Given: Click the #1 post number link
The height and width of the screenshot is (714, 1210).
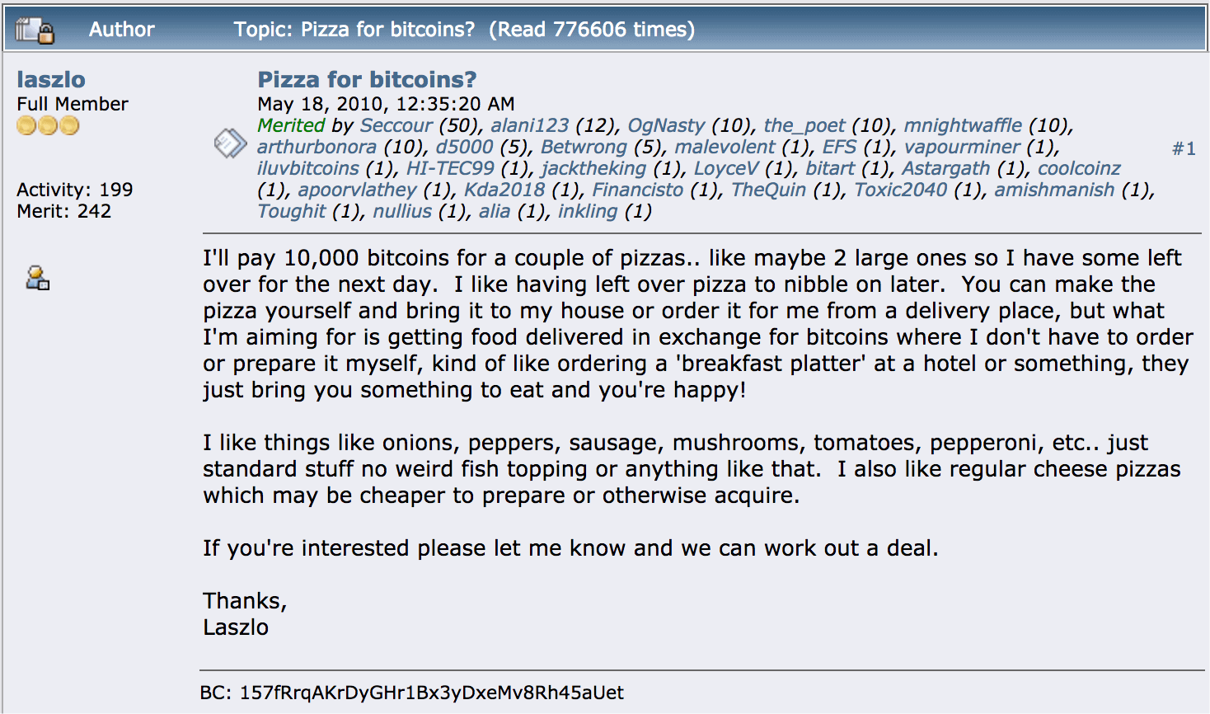Looking at the screenshot, I should (1184, 148).
